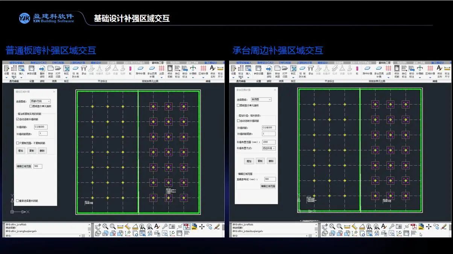The width and height of the screenshot is (453, 254).
Task: Open 砌体设计 tab in right window ribbon
Action: 323,62
